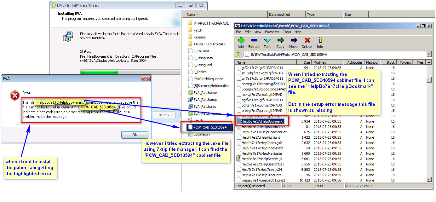The image size is (436, 202).
Task: Select the !_Tables entry in Explorer
Action: click(200, 72)
